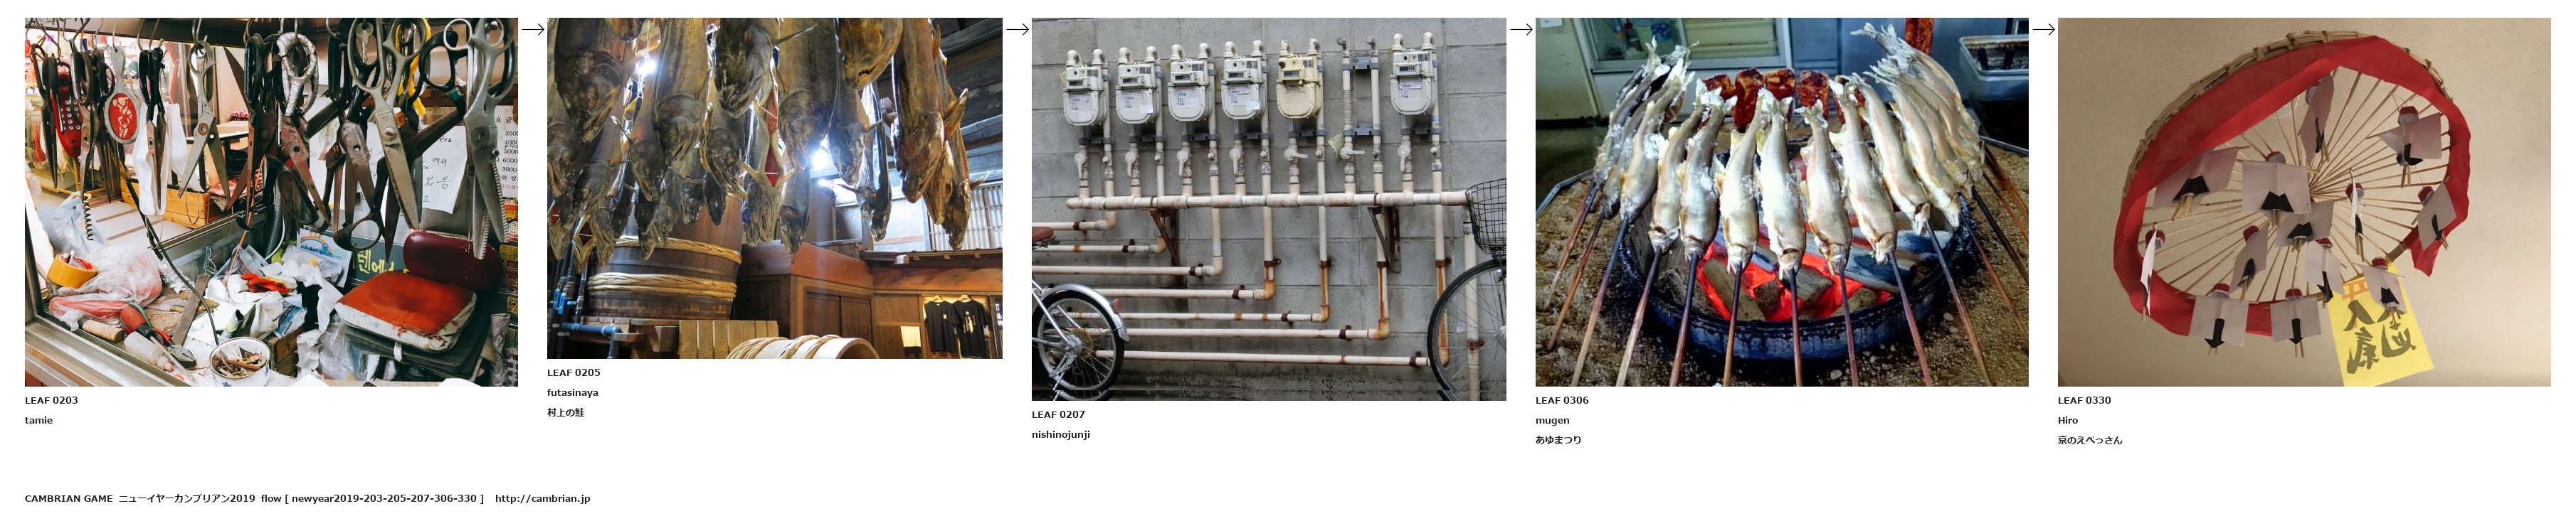Open the gas meters and pipes photo

[x=1268, y=208]
